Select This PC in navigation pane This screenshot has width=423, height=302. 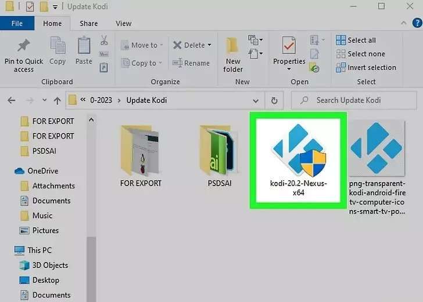(33, 250)
